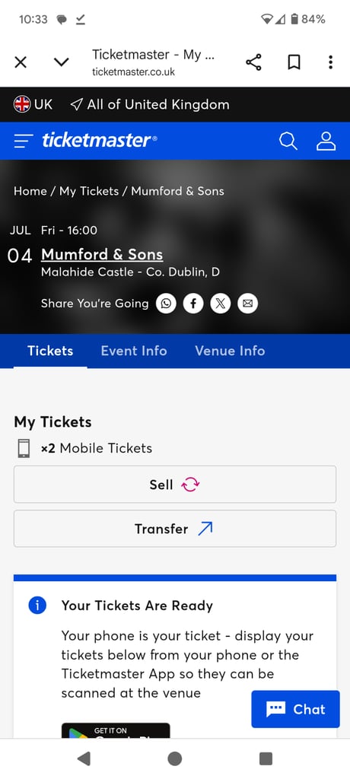350x779 pixels.
Task: Share event via email icon
Action: coord(247,304)
